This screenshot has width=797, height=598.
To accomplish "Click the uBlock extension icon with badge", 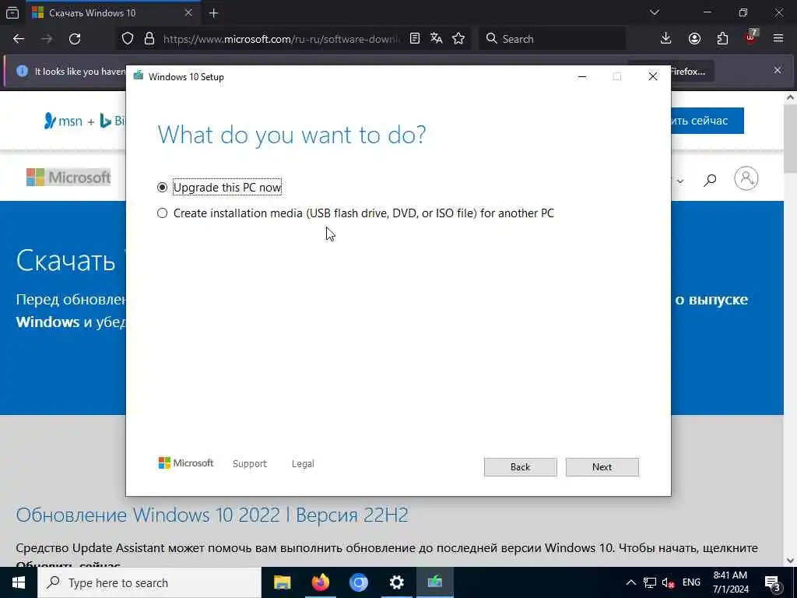I will [751, 37].
